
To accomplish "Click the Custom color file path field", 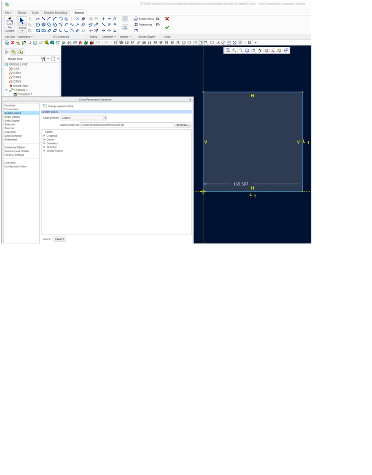I will point(127,125).
